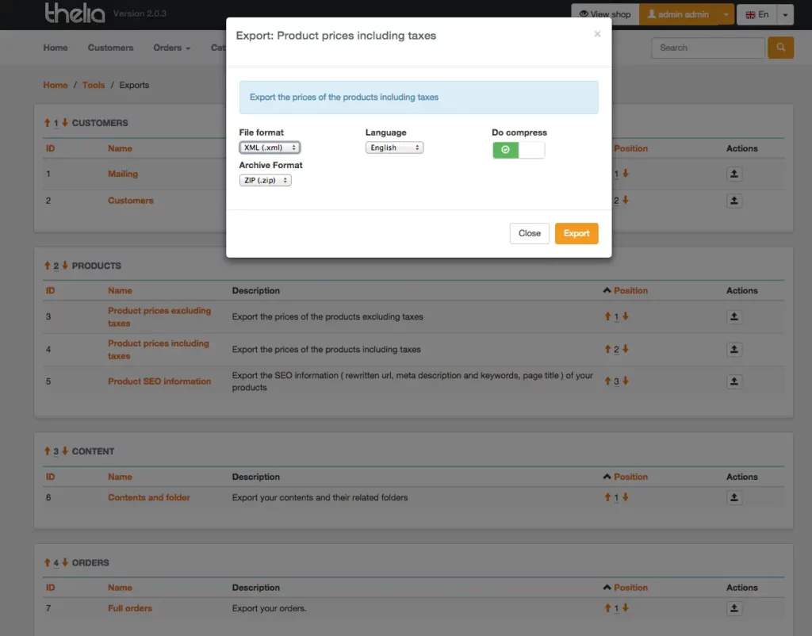Screen dimensions: 812x636
Task: Move Products category down with arrow
Action: 65,266
